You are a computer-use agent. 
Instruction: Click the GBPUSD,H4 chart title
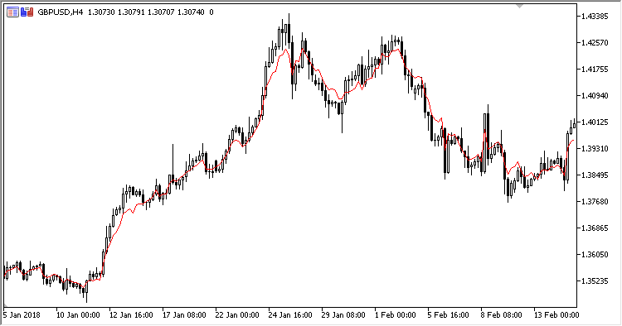click(61, 12)
